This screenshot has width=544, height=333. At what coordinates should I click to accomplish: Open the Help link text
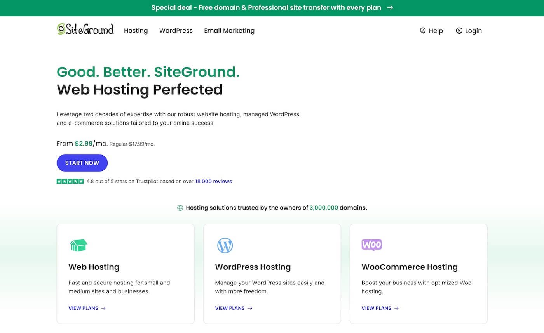pos(436,31)
